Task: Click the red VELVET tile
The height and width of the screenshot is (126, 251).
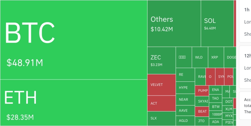Action: click(161, 85)
